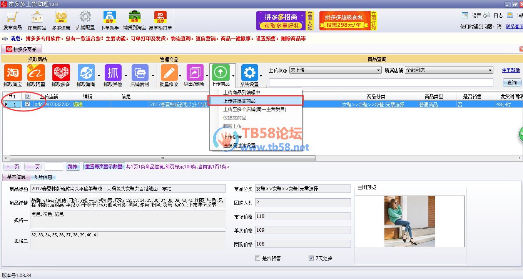Image resolution: width=523 pixels, height=279 pixels.
Task: Enable the 是否预售 checkbox
Action: tap(258, 258)
